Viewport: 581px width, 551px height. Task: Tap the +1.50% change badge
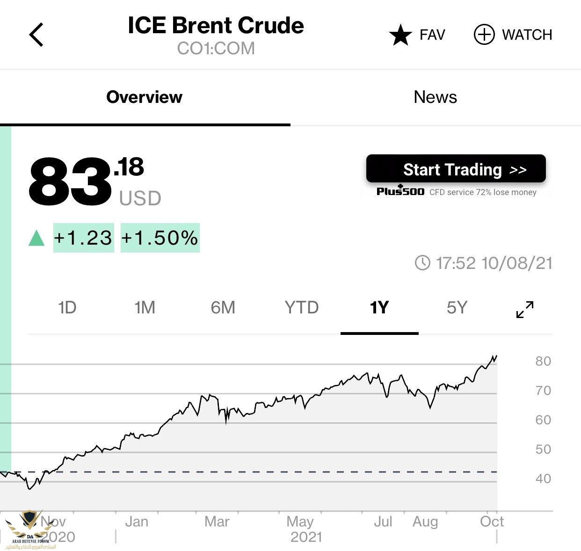[x=160, y=238]
